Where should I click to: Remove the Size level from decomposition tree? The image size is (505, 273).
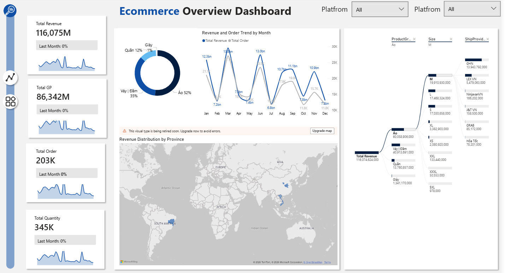451,39
